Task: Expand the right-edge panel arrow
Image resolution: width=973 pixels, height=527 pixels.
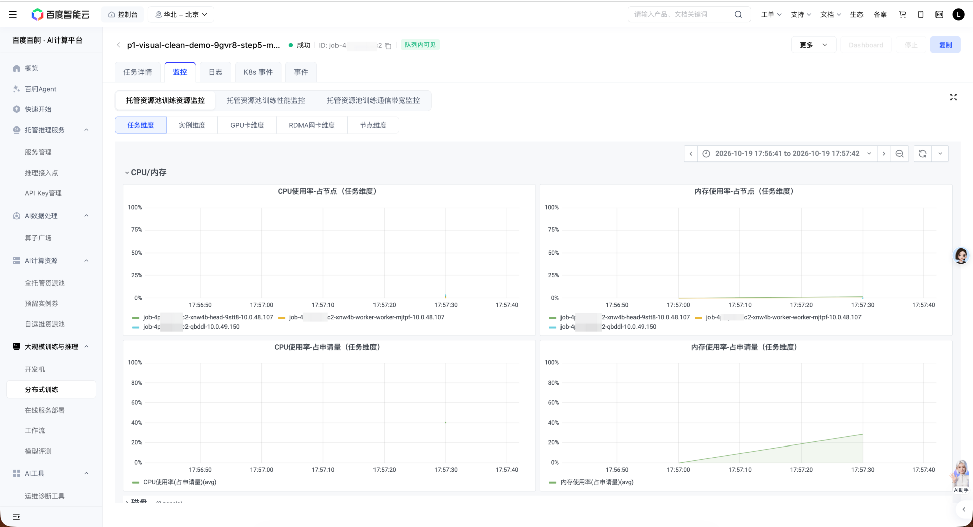Action: pyautogui.click(x=964, y=510)
